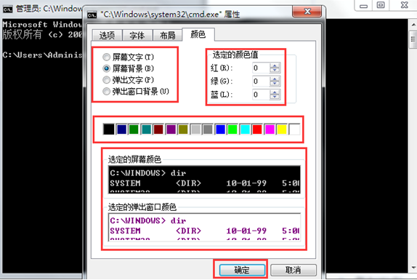This screenshot has height=280, width=417.
Task: Click the 蓝(L) value input field
Action: pos(261,95)
